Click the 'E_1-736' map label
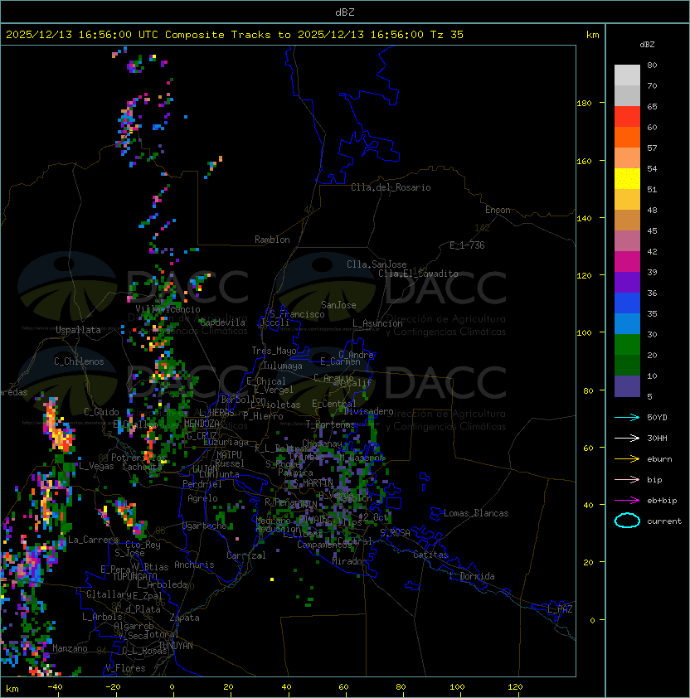Viewport: 690px width, 698px height. click(467, 245)
